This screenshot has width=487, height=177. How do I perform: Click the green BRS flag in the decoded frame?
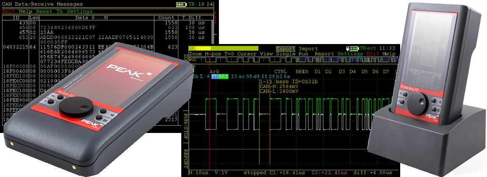[224, 77]
